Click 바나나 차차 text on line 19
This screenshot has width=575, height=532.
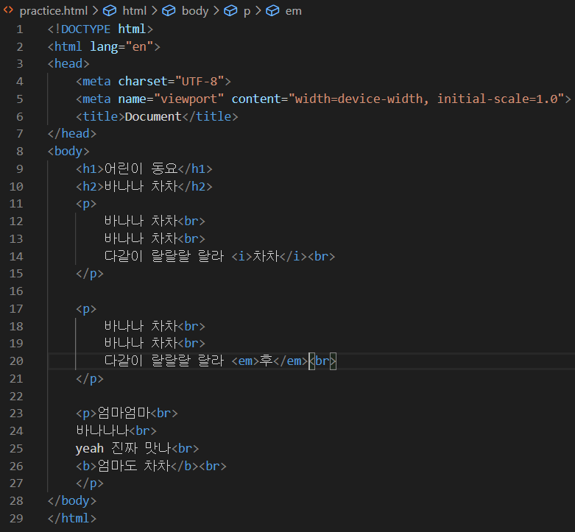pyautogui.click(x=141, y=344)
